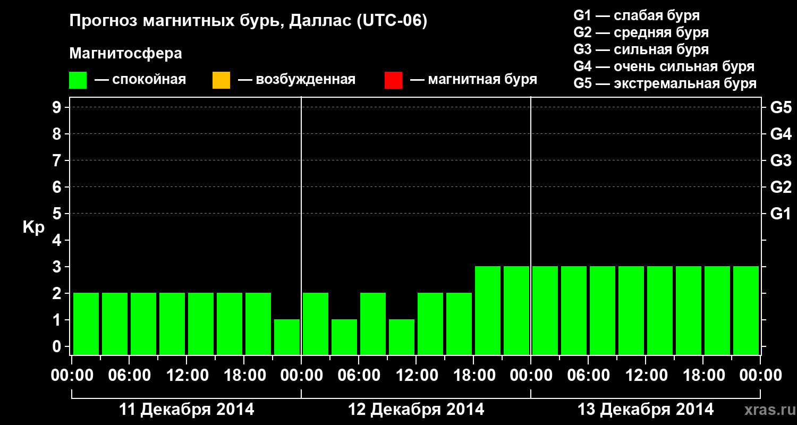Select the right-axis 'G2' level label
797x425 pixels.
(781, 187)
